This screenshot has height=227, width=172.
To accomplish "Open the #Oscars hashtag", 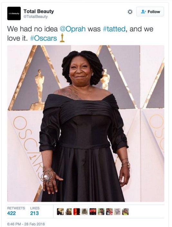I will 43,38.
